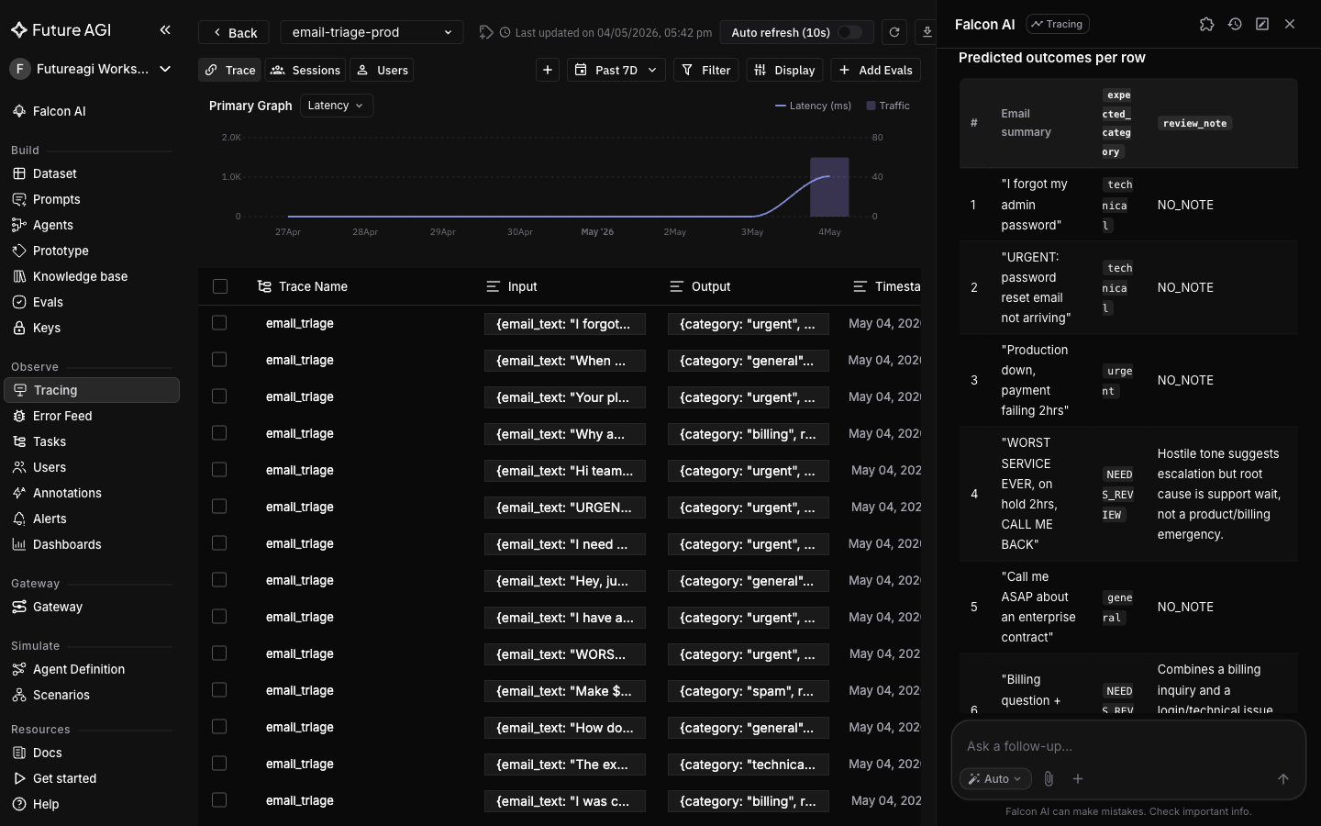This screenshot has height=826, width=1321.
Task: Switch to the Sessions tab
Action: click(x=305, y=70)
